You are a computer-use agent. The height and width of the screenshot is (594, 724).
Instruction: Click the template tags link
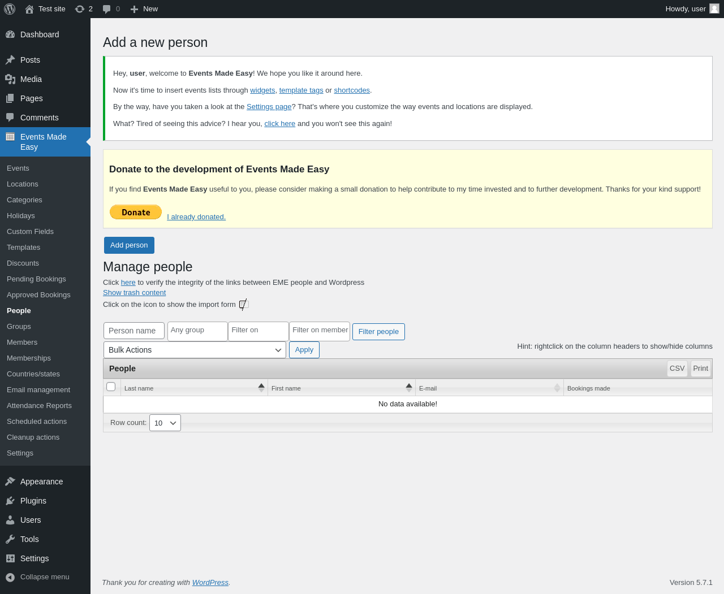click(x=301, y=90)
